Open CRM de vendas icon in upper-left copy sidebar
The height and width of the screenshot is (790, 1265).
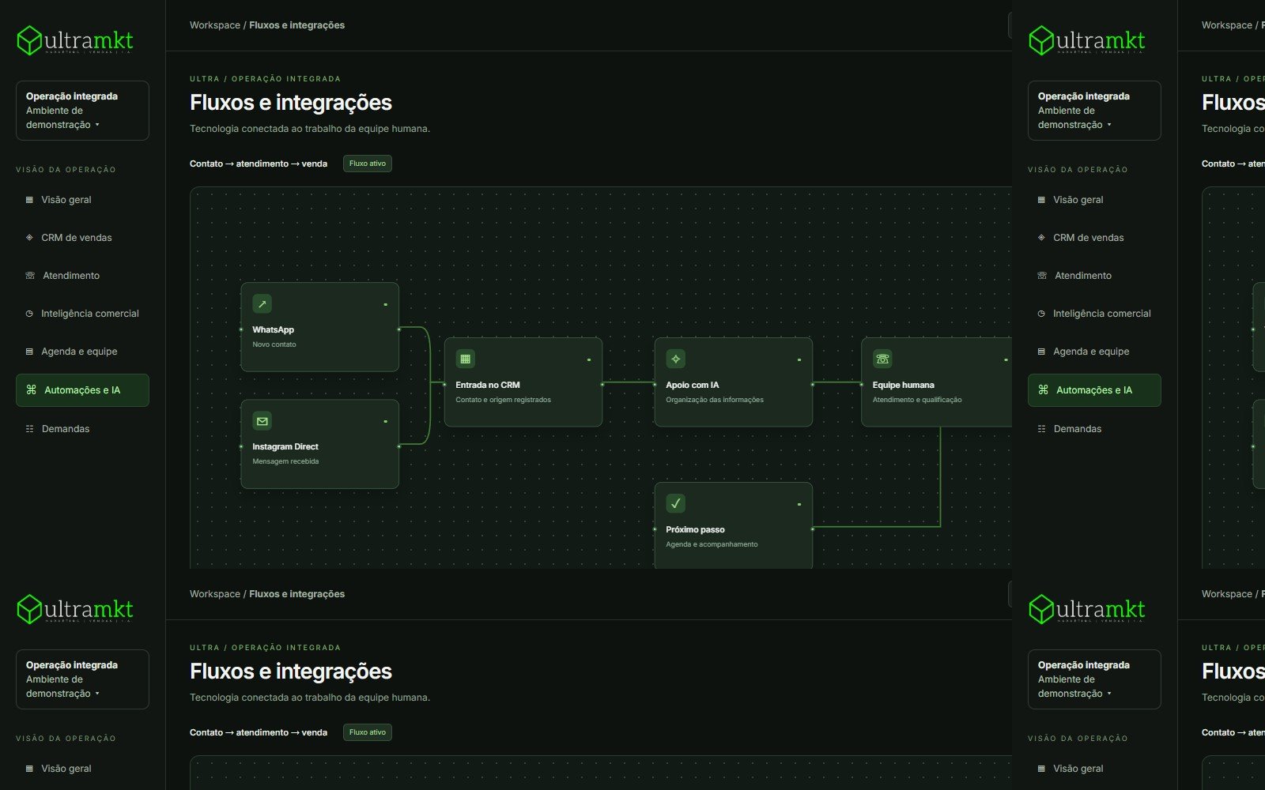tap(29, 238)
